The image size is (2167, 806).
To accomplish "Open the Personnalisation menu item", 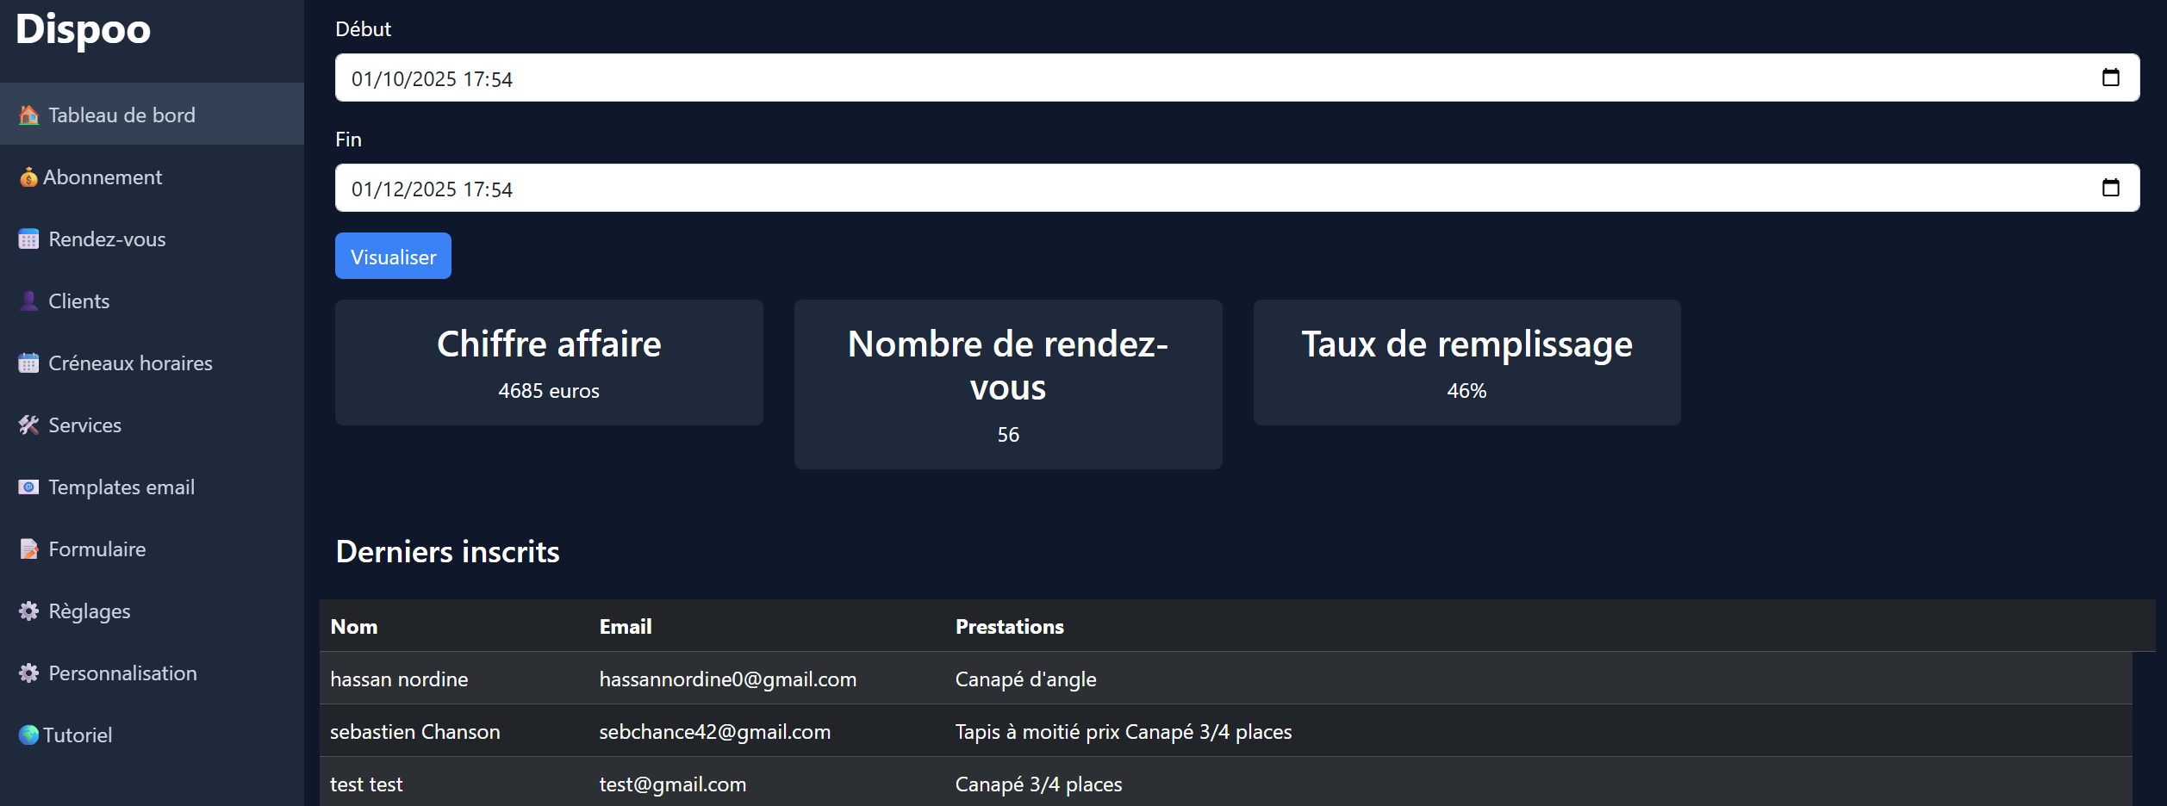I will tap(122, 673).
